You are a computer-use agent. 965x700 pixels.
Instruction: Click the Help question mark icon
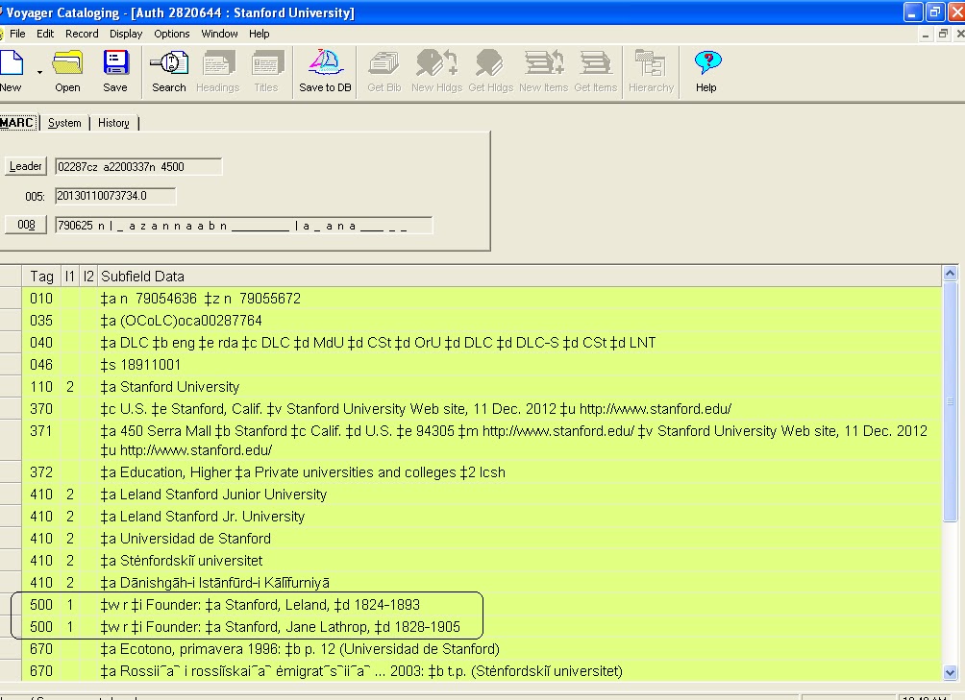click(x=706, y=64)
